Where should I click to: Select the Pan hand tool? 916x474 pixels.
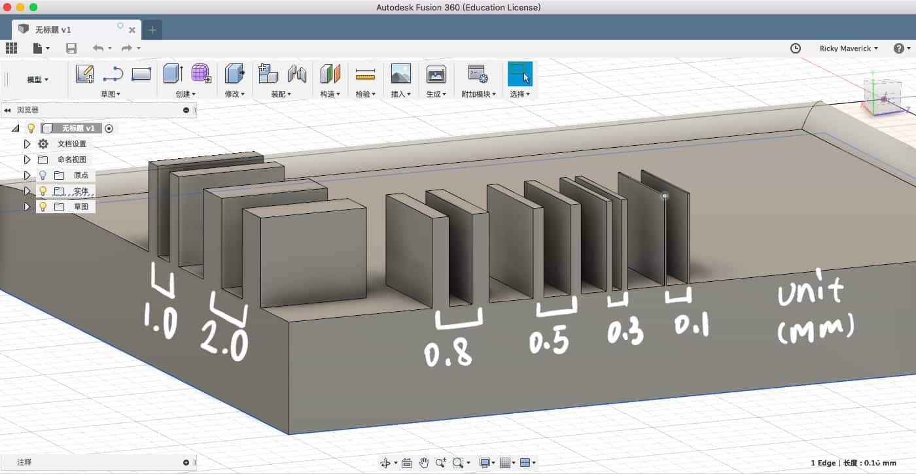click(424, 463)
